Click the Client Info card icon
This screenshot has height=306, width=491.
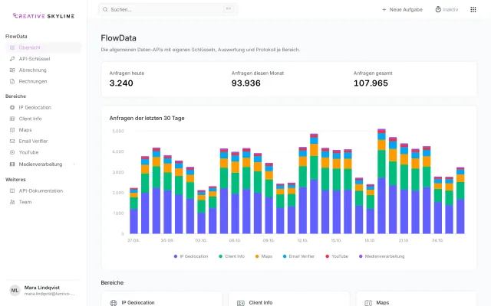[240, 303]
